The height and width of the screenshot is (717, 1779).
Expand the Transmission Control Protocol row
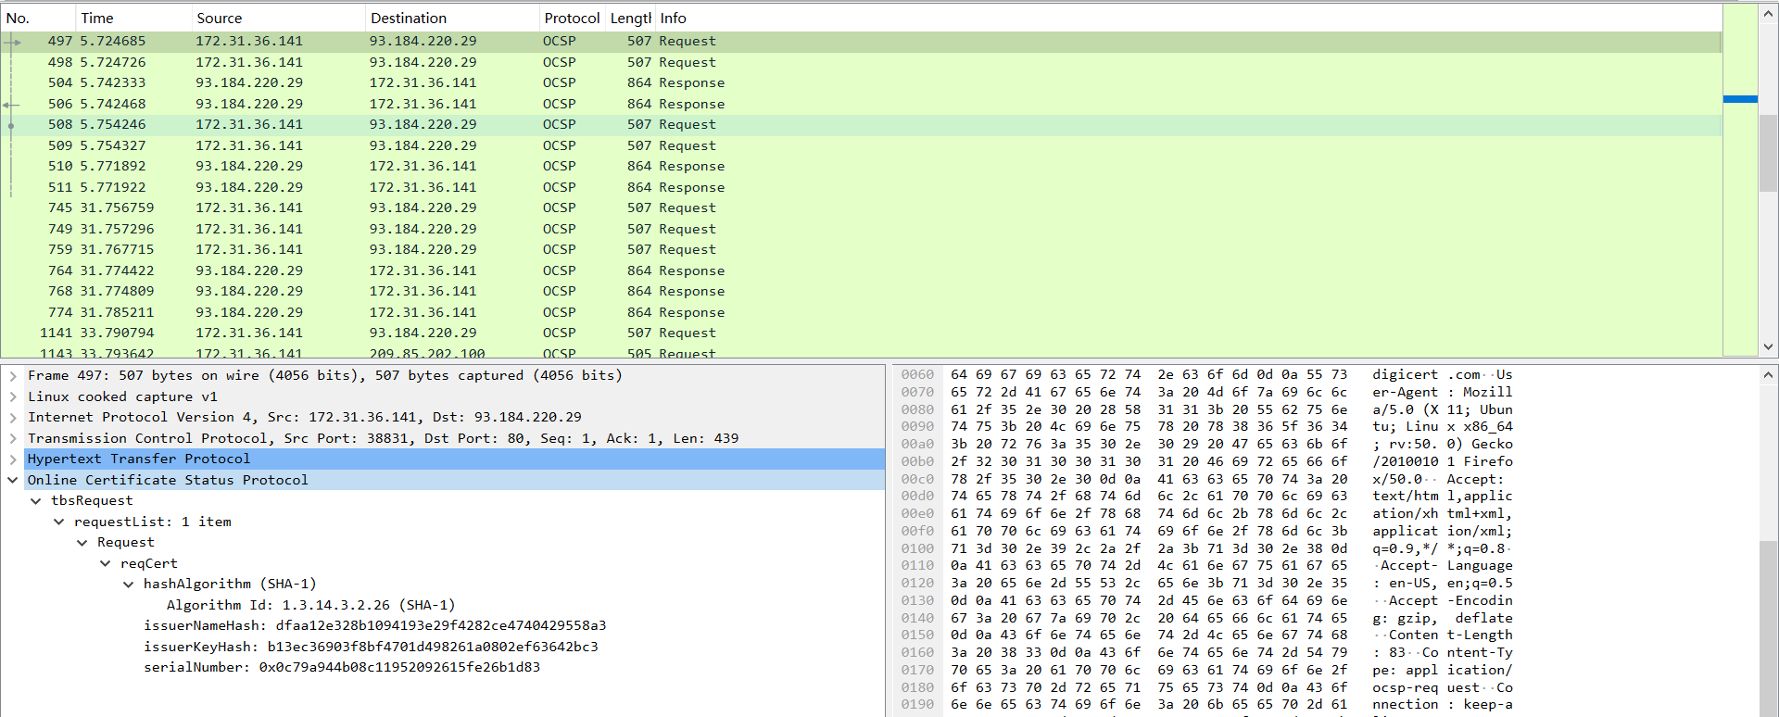pos(13,438)
